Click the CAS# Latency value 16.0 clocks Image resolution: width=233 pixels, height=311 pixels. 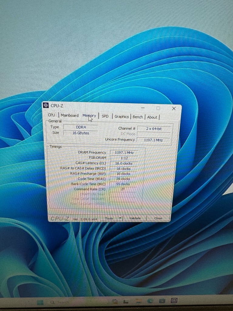[x=124, y=163]
